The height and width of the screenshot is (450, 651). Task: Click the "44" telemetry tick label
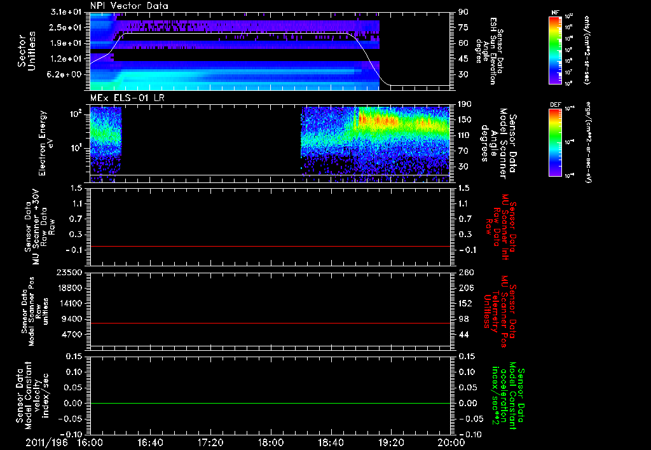pyautogui.click(x=463, y=334)
